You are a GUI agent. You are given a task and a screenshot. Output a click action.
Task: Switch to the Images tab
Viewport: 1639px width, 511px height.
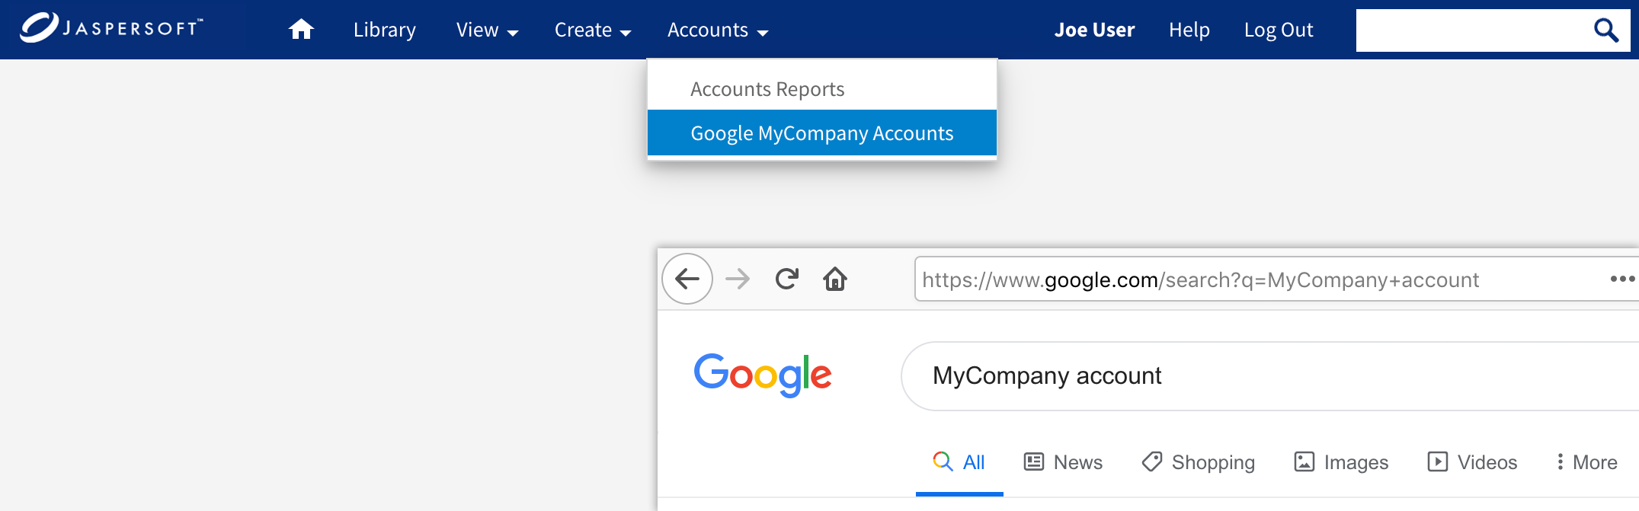[x=1341, y=462]
